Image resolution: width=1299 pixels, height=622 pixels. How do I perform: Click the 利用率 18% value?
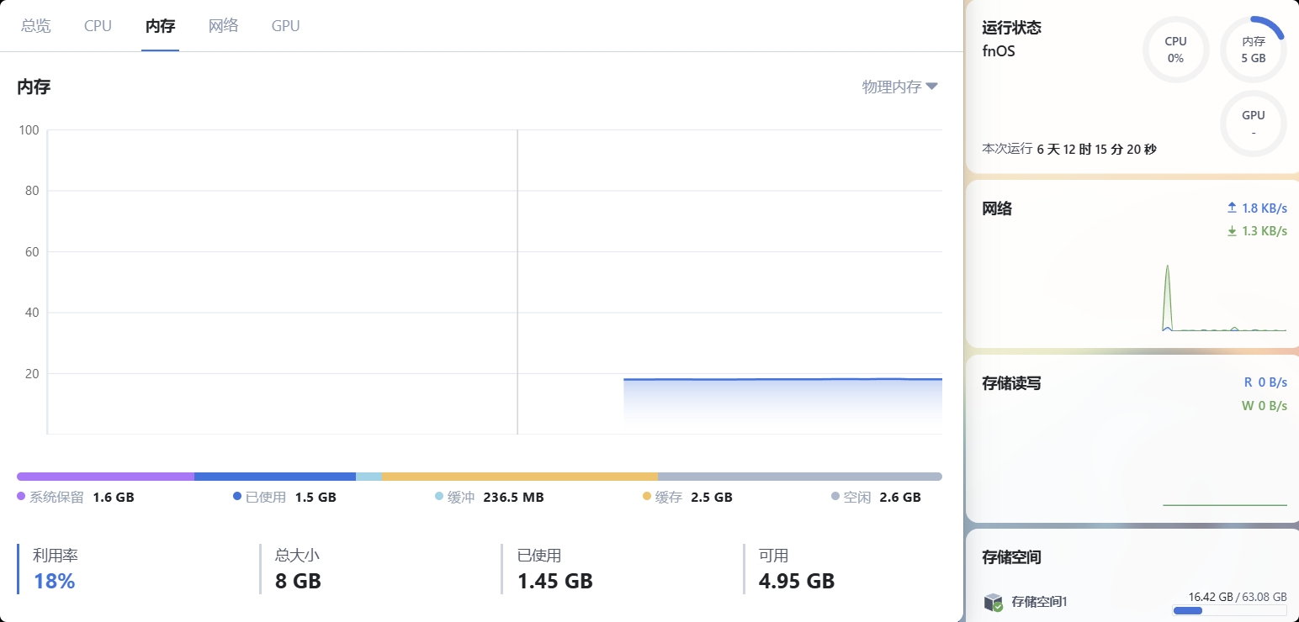click(x=55, y=581)
